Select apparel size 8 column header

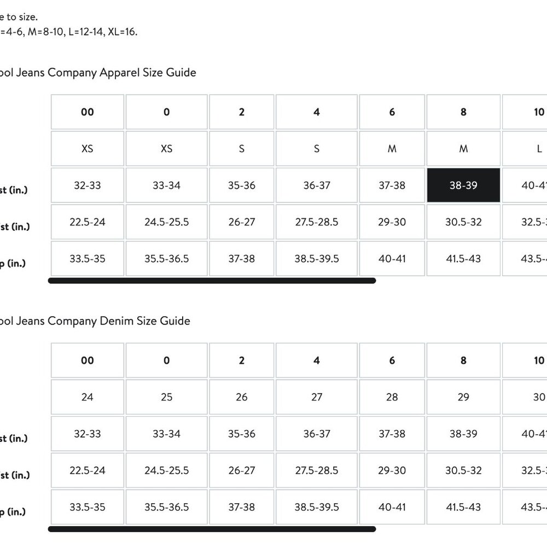463,112
